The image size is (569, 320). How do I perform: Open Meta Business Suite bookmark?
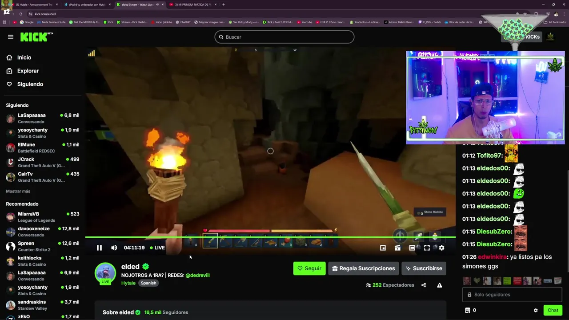tap(51, 22)
